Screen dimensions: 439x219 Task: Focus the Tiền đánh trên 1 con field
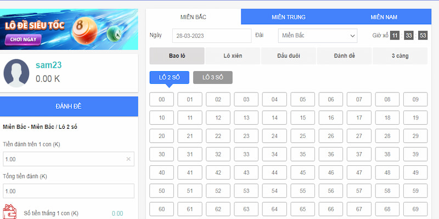(x=69, y=159)
